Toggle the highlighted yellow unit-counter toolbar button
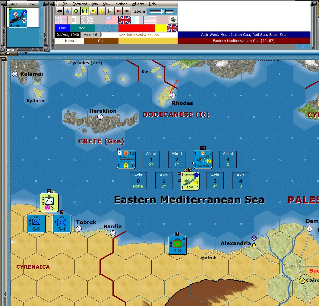 coord(84,11)
